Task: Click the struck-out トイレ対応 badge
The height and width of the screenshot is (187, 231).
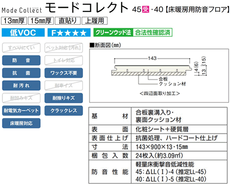Action: (x=64, y=60)
